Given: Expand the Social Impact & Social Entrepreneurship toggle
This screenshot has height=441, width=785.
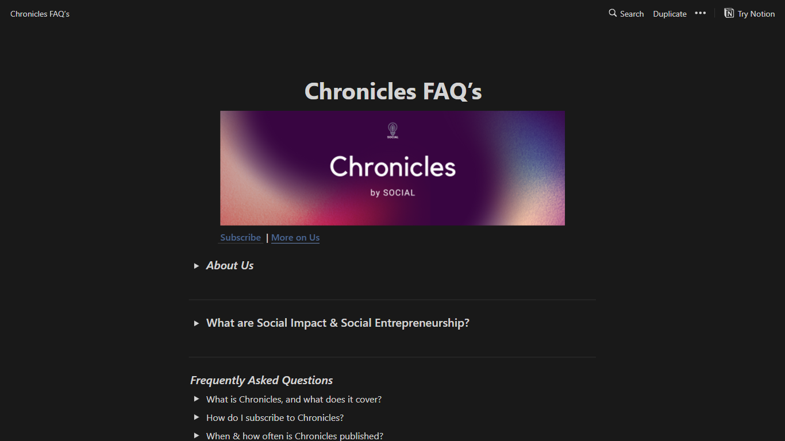Looking at the screenshot, I should coord(197,323).
